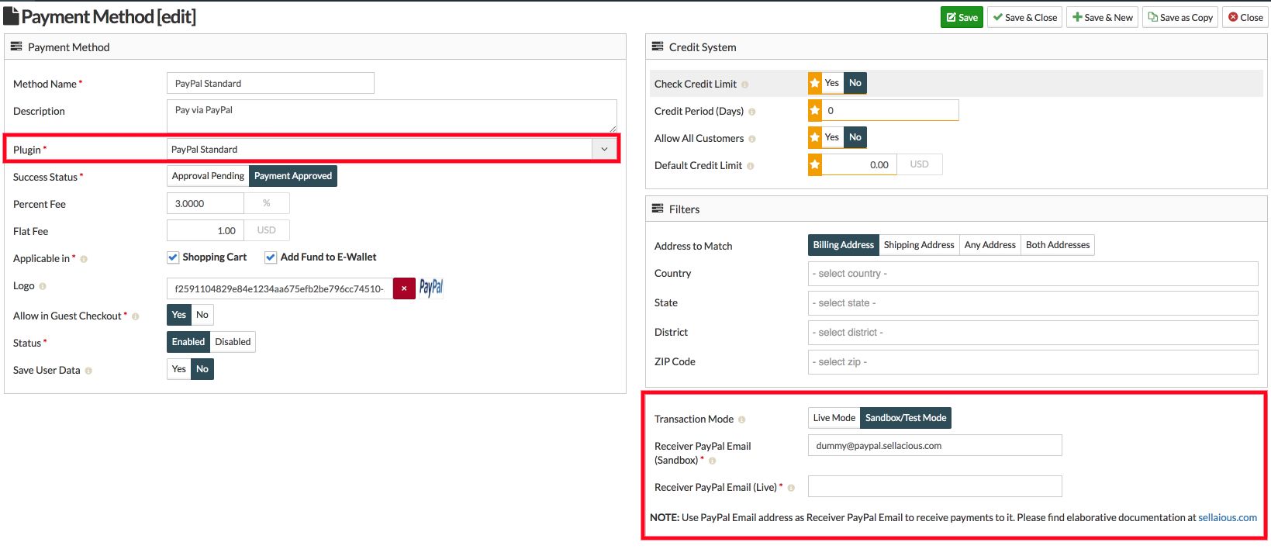Click Receiver PayPal Email Live info icon
Screen dimensions: 1271x556
click(792, 488)
